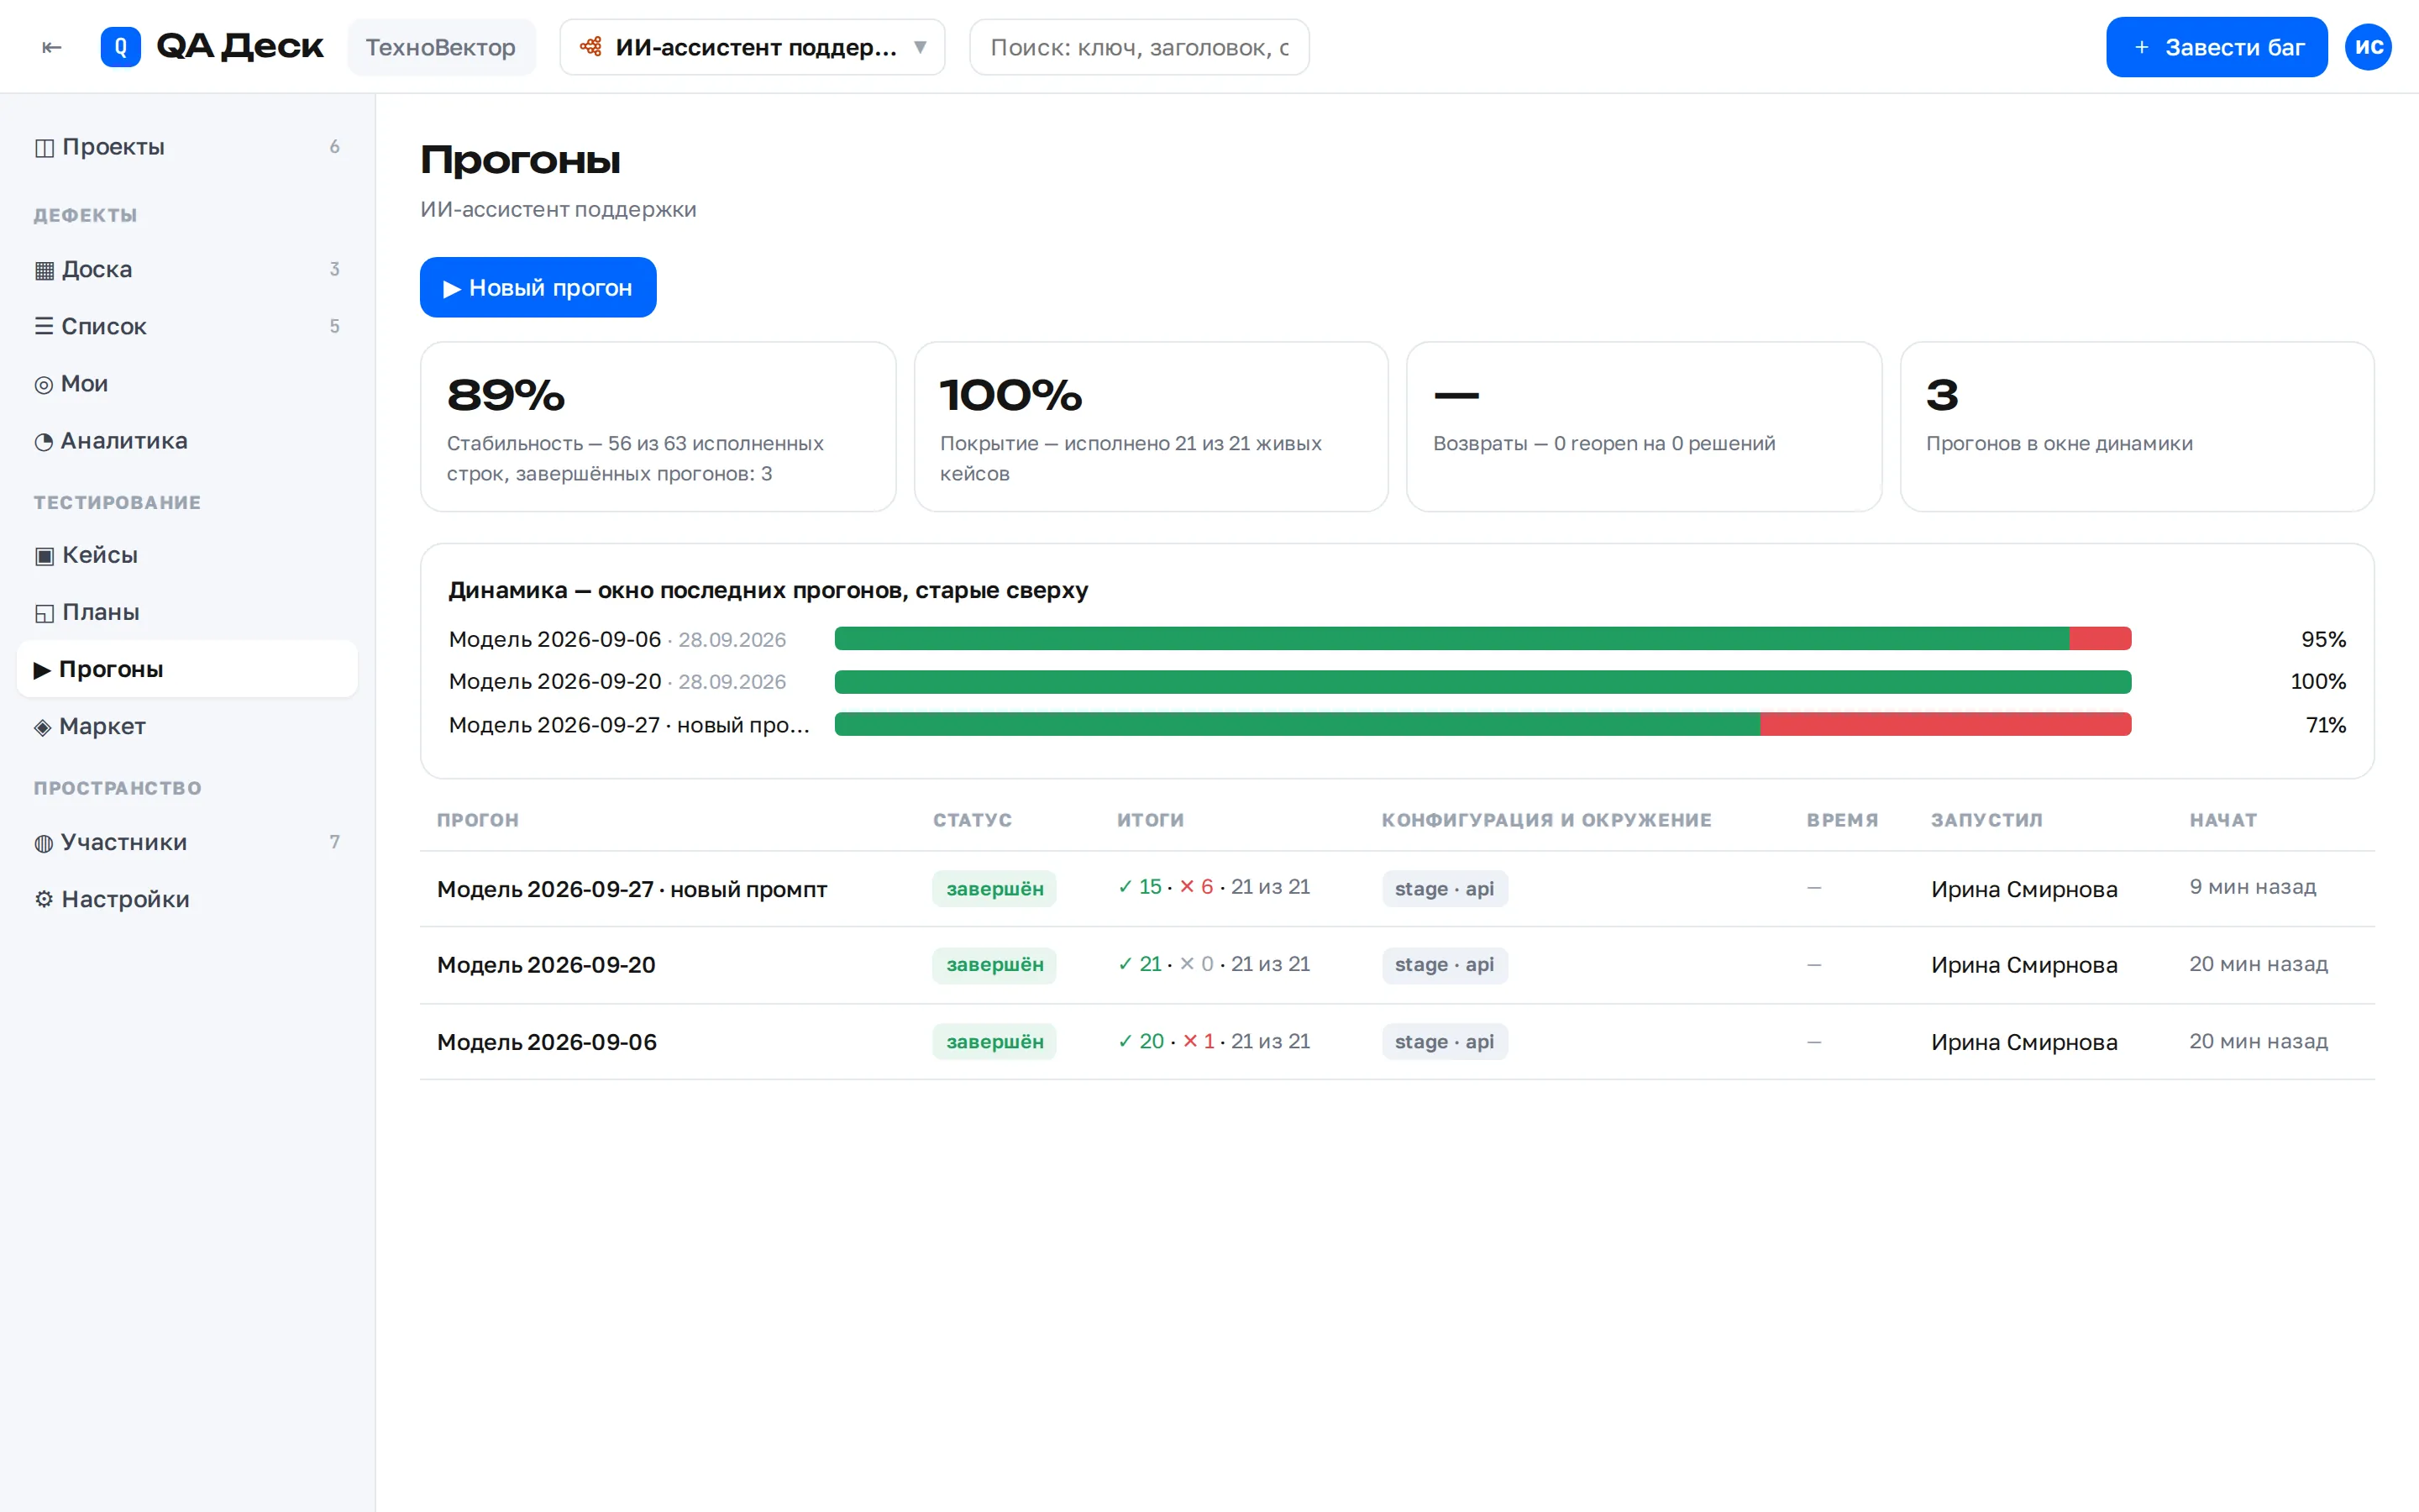
Task: Click the blue QA Деск logo icon
Action: point(120,47)
